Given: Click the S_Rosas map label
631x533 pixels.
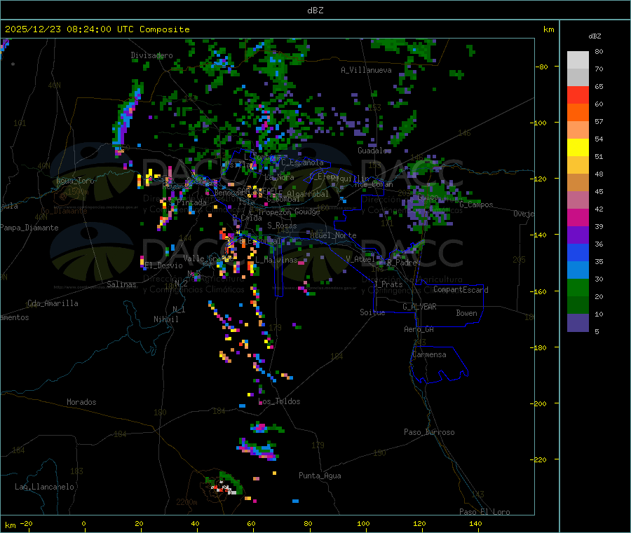Looking at the screenshot, I should click(282, 226).
